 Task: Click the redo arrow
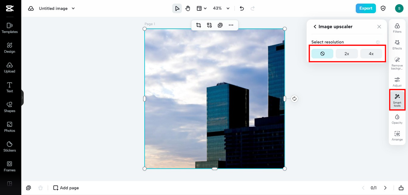(x=253, y=8)
